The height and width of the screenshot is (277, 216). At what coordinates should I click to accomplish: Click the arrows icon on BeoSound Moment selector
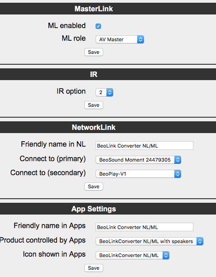pos(178,160)
